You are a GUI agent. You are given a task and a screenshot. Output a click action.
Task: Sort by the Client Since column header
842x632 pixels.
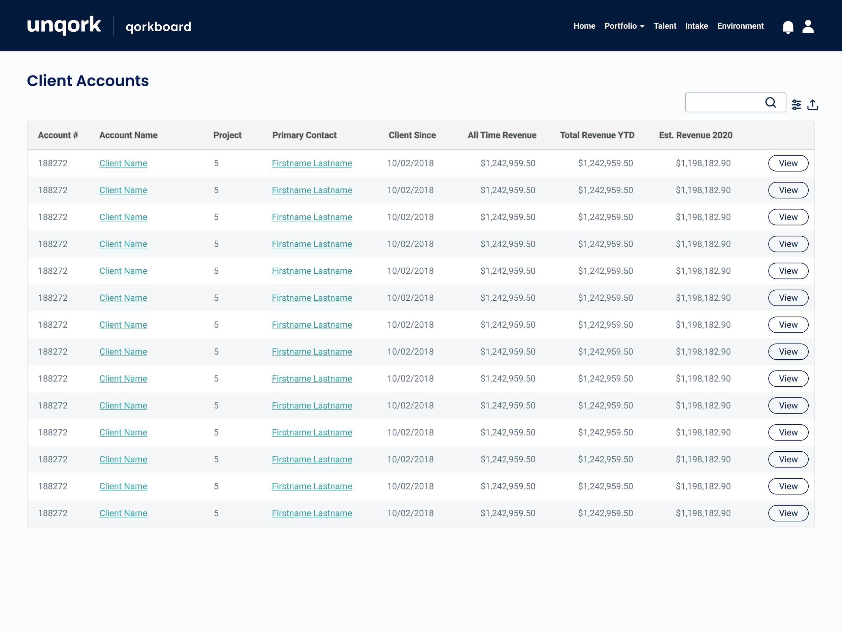(x=412, y=135)
